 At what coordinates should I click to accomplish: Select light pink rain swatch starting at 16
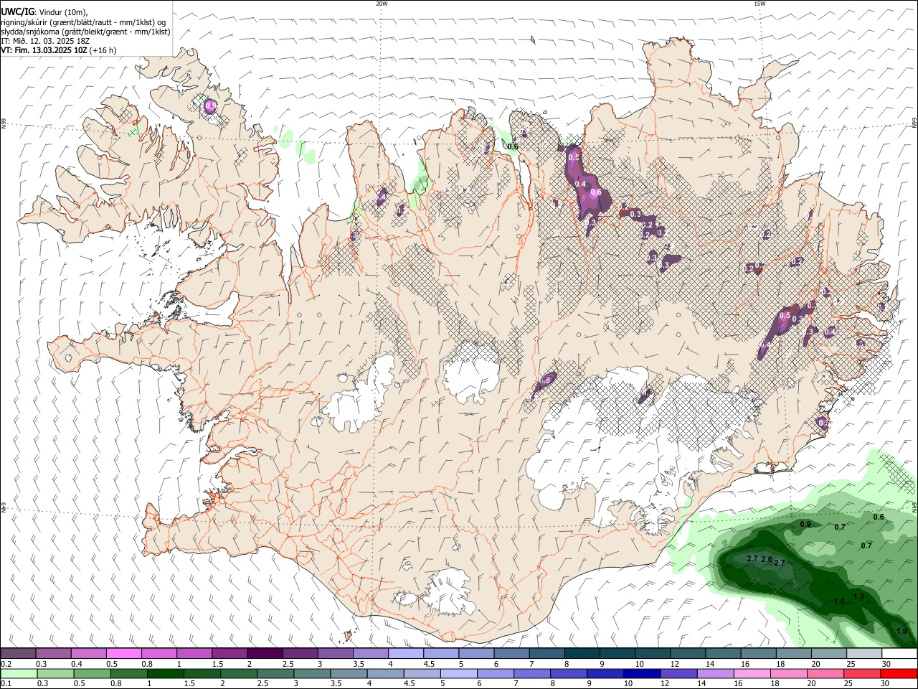coord(753,673)
